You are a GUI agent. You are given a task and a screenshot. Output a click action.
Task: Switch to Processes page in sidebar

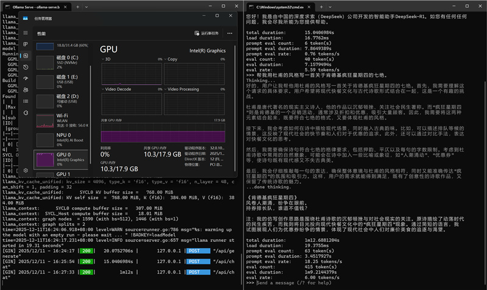click(26, 44)
